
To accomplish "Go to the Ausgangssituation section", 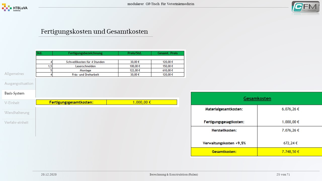I will tap(19, 83).
